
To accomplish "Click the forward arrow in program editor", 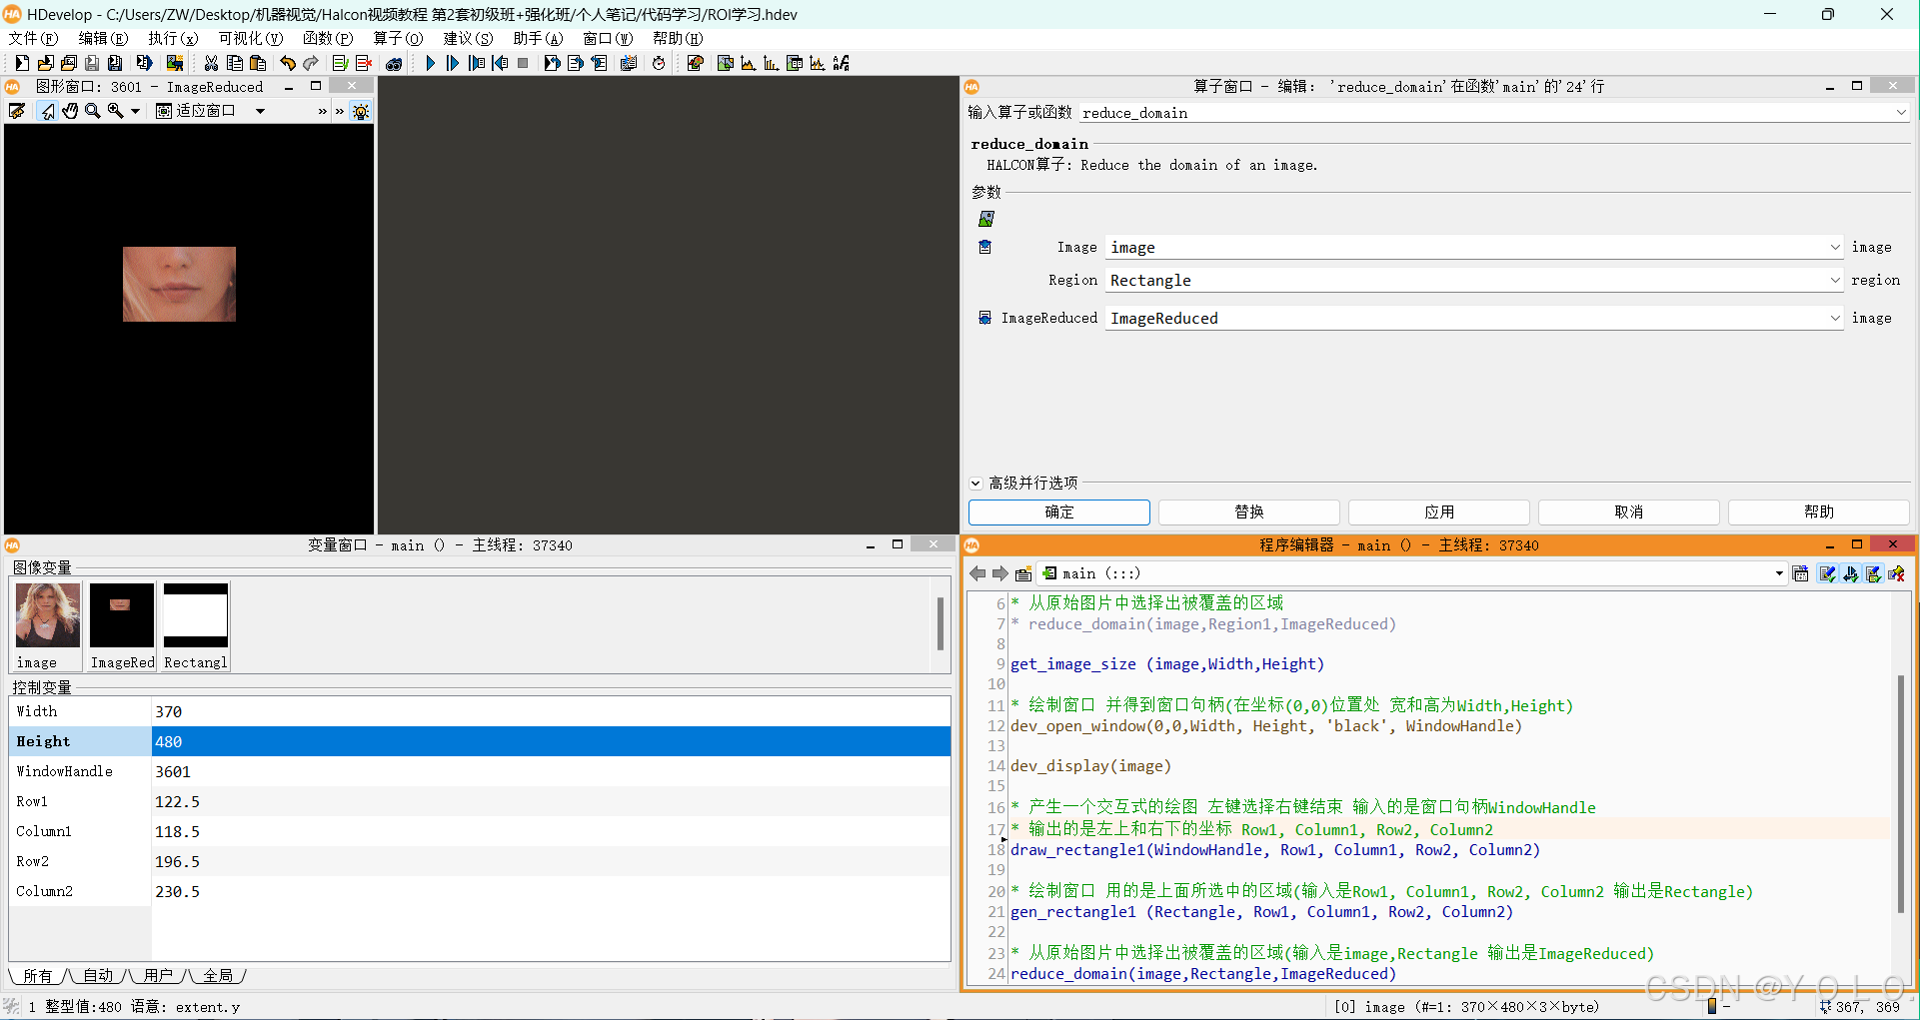I will pyautogui.click(x=1000, y=573).
